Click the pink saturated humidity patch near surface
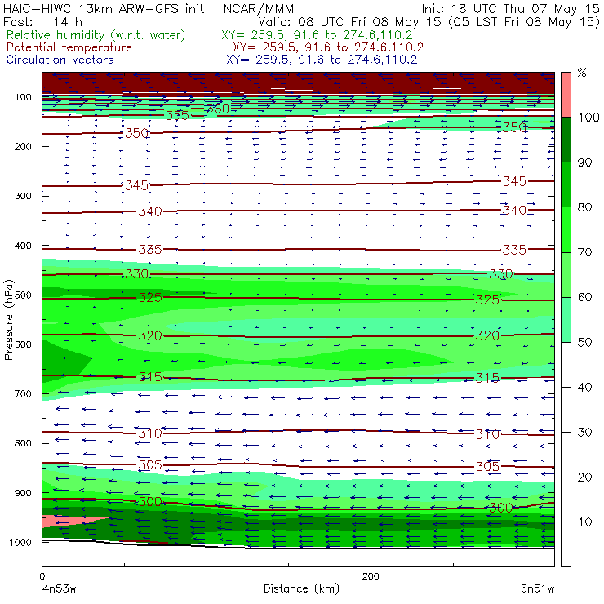The image size is (604, 604). 68,521
